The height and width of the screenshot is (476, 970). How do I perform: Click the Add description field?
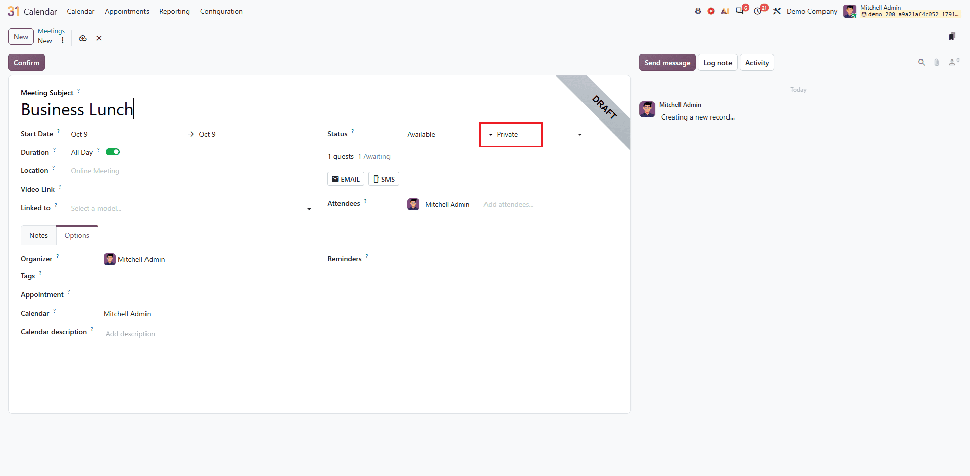tap(130, 334)
